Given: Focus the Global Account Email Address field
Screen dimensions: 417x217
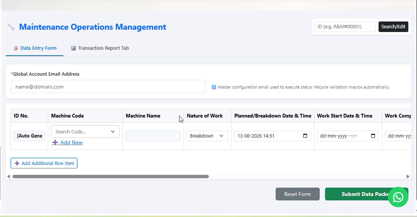Looking at the screenshot, I should (108, 87).
